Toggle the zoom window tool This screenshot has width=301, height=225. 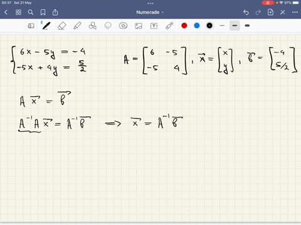[x=31, y=26]
